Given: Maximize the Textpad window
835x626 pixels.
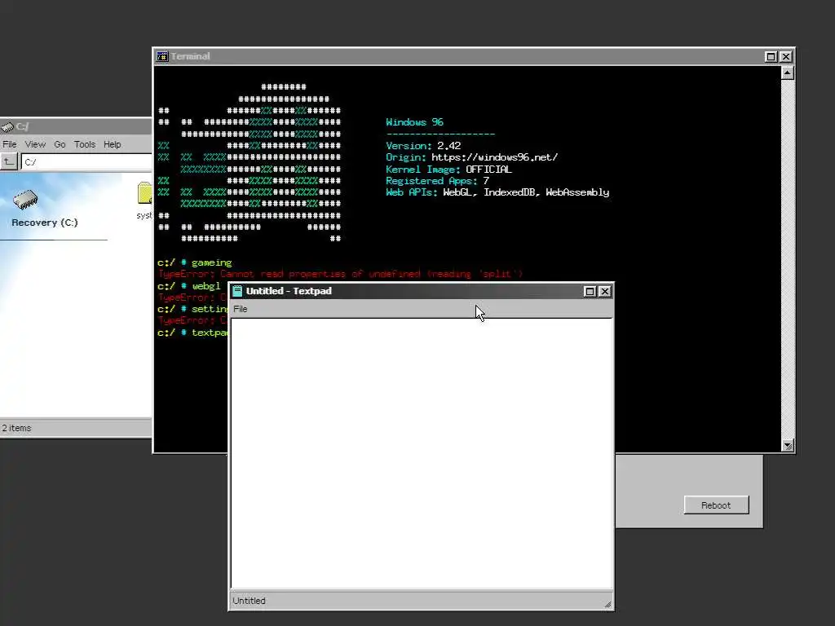Looking at the screenshot, I should (x=590, y=291).
